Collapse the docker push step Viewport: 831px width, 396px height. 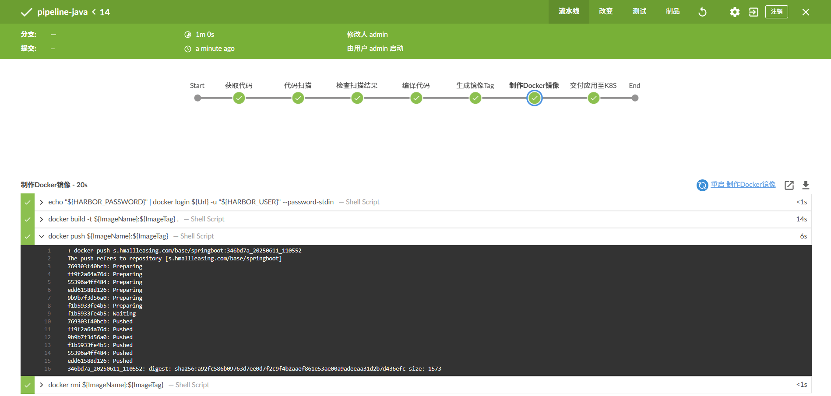(x=42, y=236)
